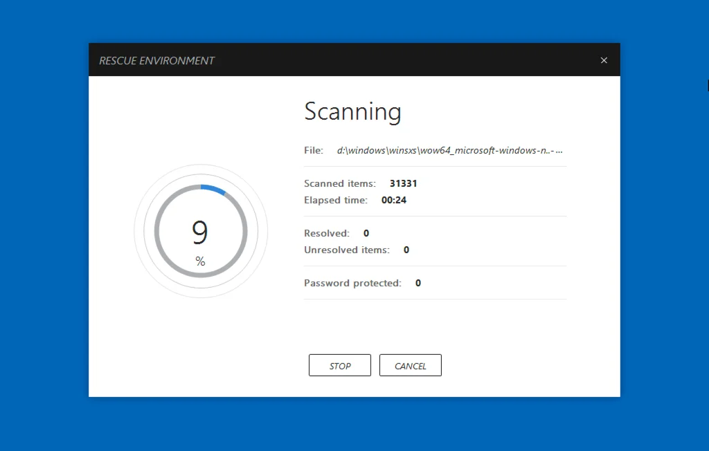Image resolution: width=709 pixels, height=451 pixels.
Task: Click the Unresolved items label
Action: pos(347,250)
